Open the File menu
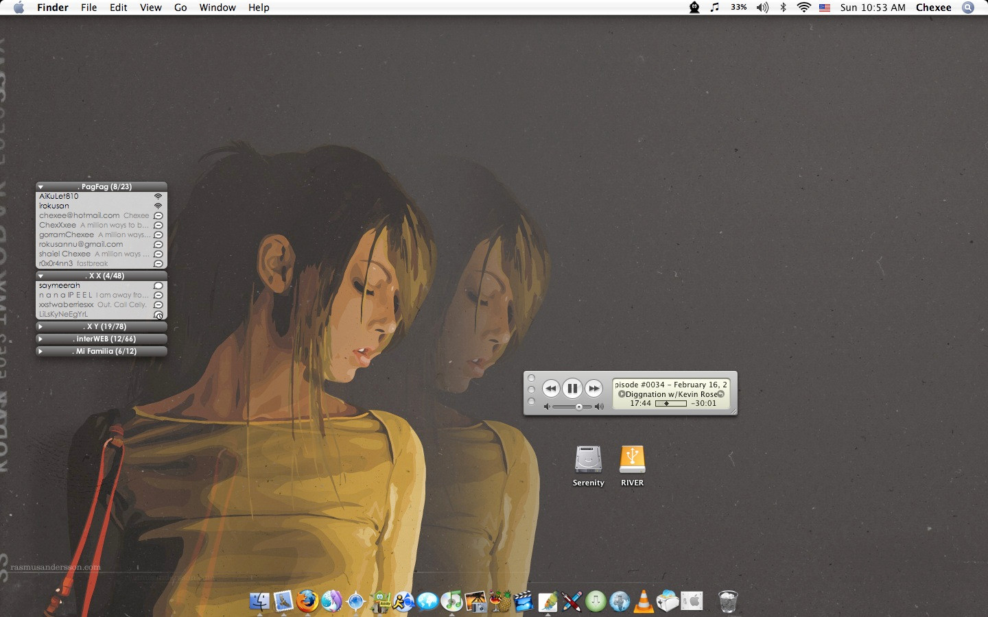 coord(89,8)
